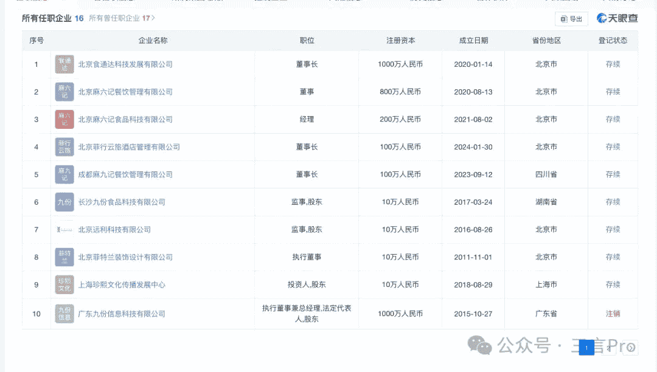Open 成都麻九记餐饮管理有限公司 link
The image size is (657, 372).
(125, 174)
